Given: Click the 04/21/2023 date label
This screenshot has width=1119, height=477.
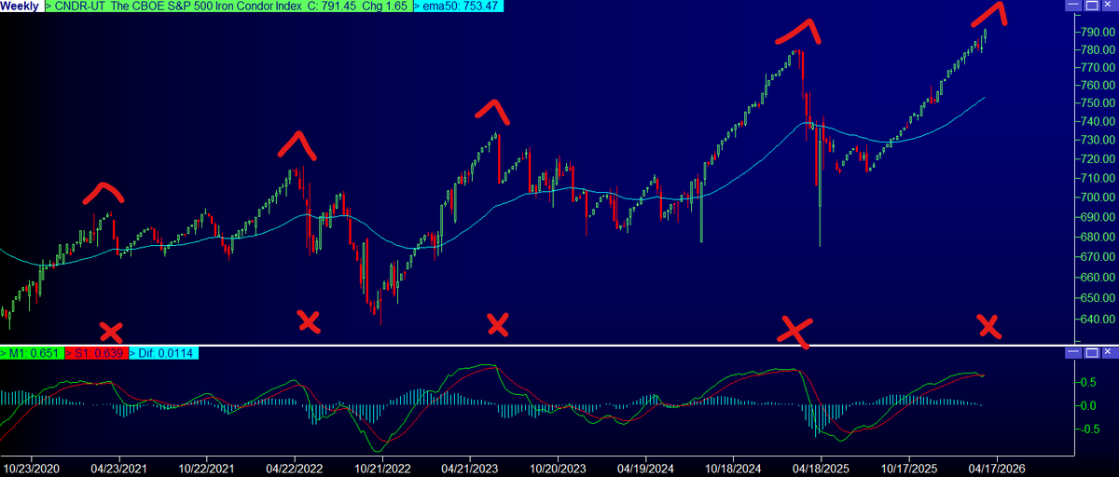Looking at the screenshot, I should coord(468,468).
